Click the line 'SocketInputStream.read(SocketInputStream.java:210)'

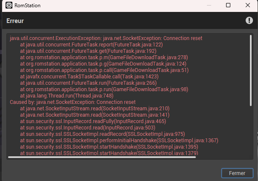coord(95,109)
